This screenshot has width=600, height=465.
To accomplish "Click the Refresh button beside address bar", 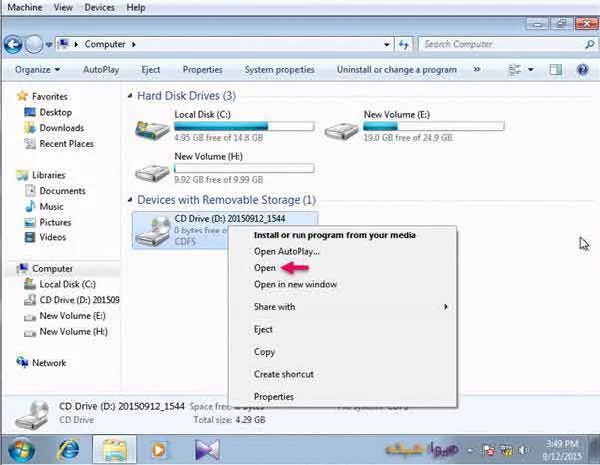I will click(404, 44).
